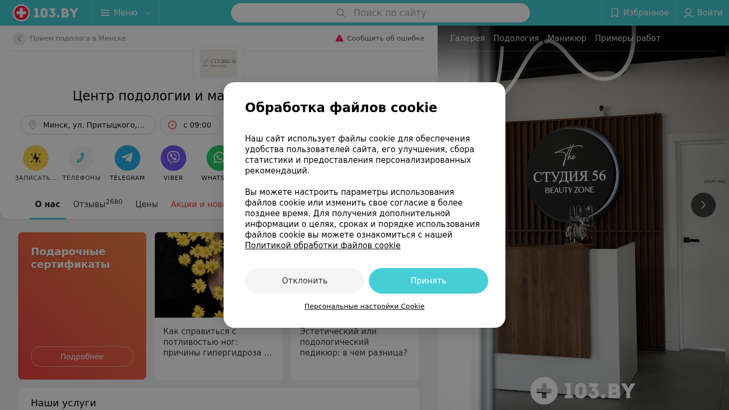The width and height of the screenshot is (729, 410).
Task: Decline cookies with Отклонить button
Action: point(305,281)
